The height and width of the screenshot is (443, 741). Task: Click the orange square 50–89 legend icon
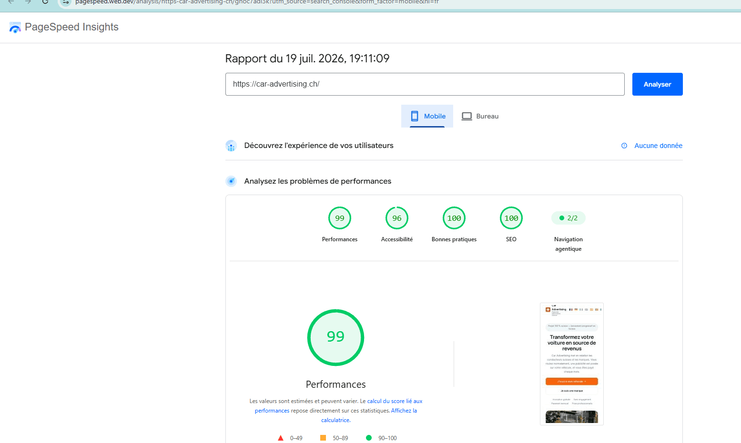coord(323,438)
